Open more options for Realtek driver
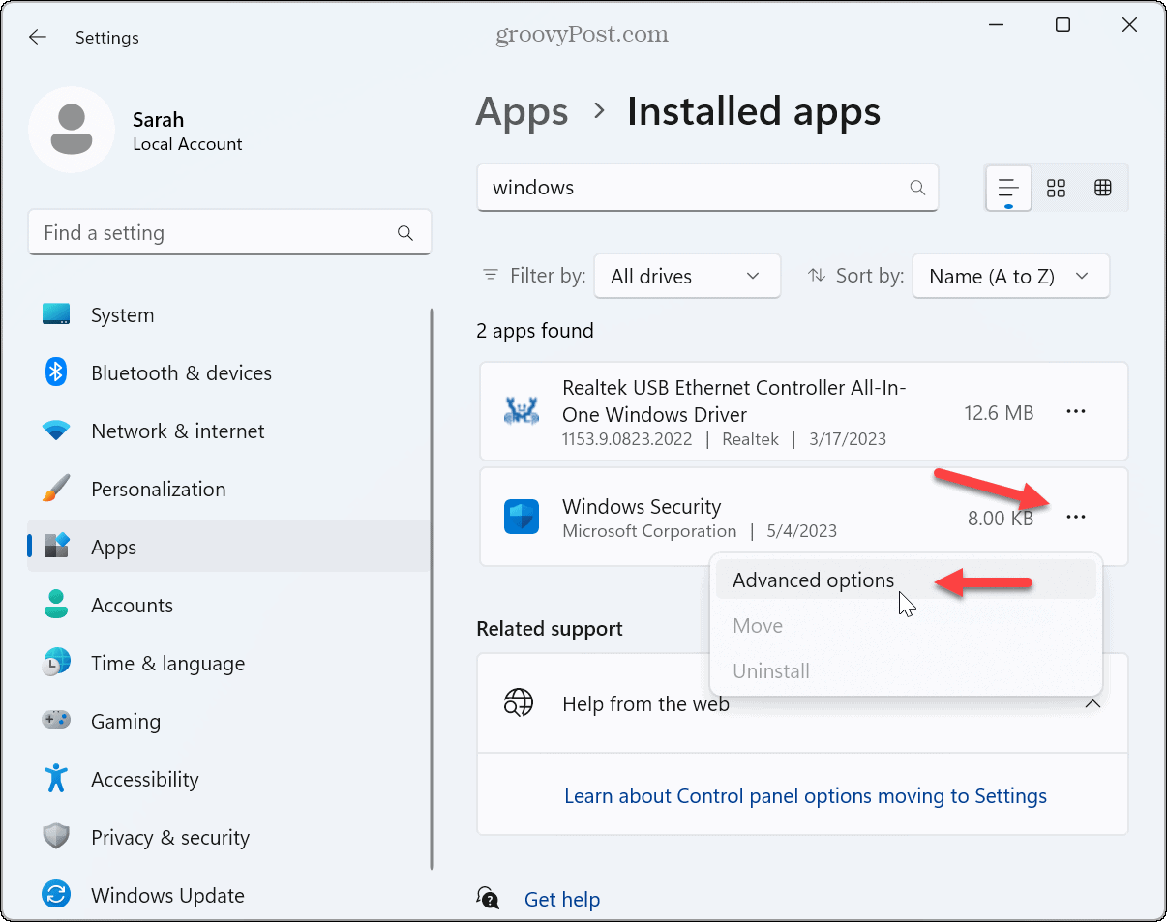The image size is (1167, 922). pos(1076,412)
